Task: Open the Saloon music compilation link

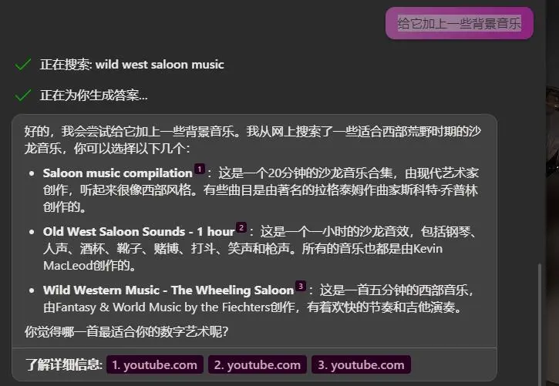Action: (x=118, y=173)
